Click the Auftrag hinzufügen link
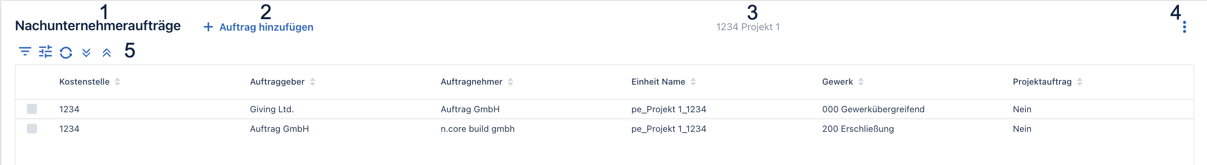The width and height of the screenshot is (1207, 165). tap(266, 27)
